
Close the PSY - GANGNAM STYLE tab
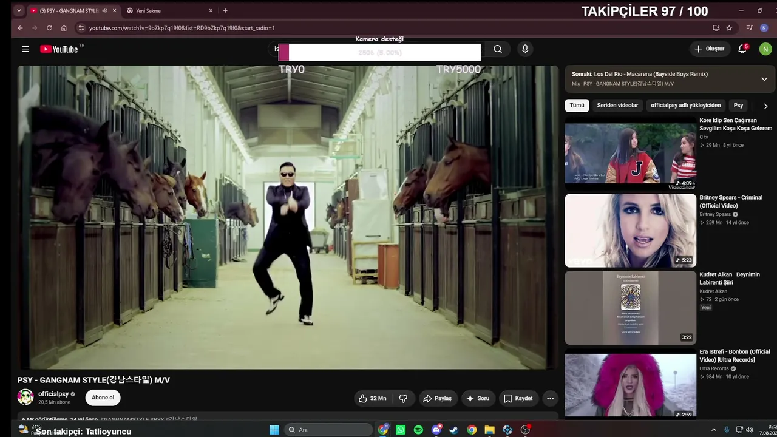click(114, 10)
